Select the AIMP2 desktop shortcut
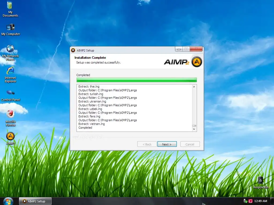This screenshot has width=274, height=205. 10,139
